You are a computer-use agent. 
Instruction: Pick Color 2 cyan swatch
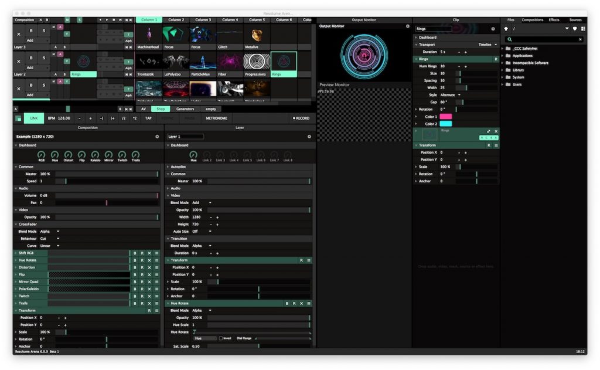click(x=446, y=124)
